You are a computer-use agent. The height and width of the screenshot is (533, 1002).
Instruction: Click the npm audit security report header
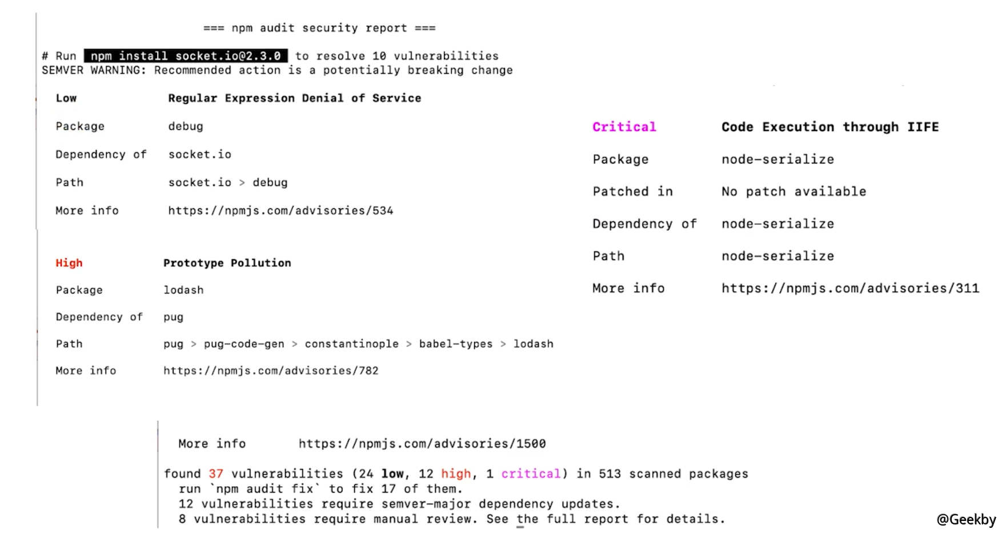[319, 28]
